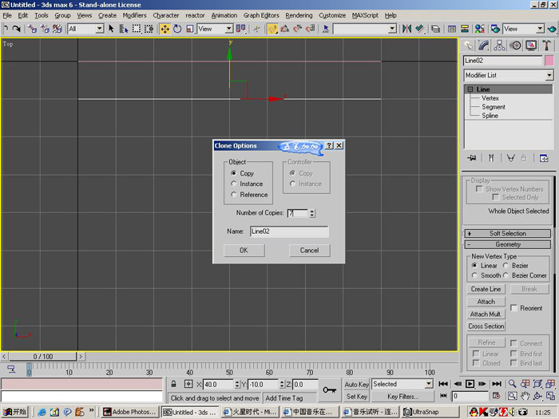The image size is (559, 419).
Task: Click Cancel in Clone Options
Action: point(310,250)
